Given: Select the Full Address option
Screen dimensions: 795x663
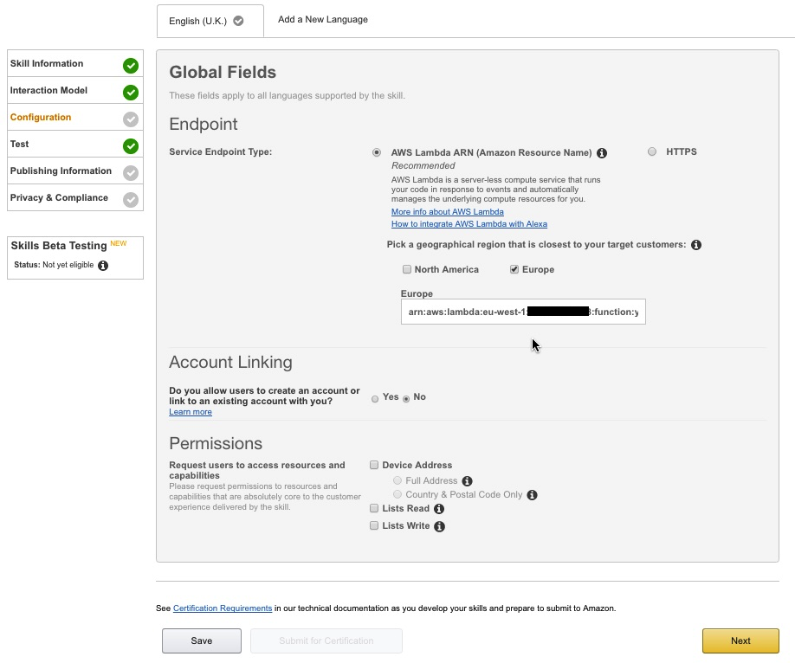Looking at the screenshot, I should click(x=397, y=480).
